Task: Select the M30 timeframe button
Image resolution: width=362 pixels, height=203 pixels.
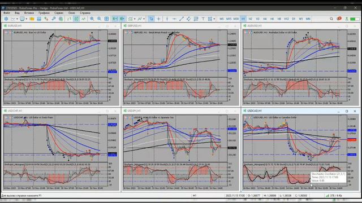Action: [x=236, y=19]
